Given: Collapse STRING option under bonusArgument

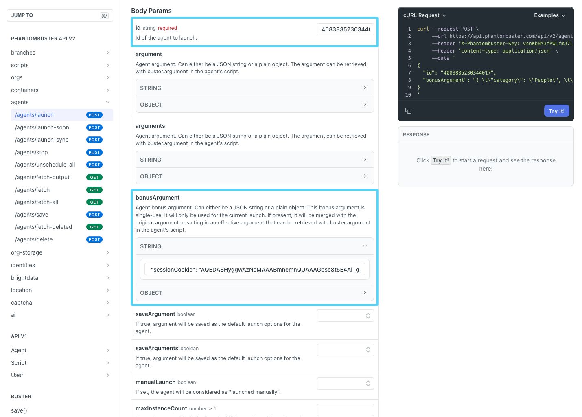Looking at the screenshot, I should (254, 246).
